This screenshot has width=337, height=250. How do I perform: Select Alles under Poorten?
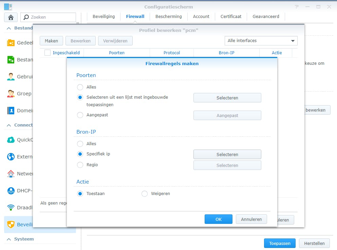pos(80,87)
